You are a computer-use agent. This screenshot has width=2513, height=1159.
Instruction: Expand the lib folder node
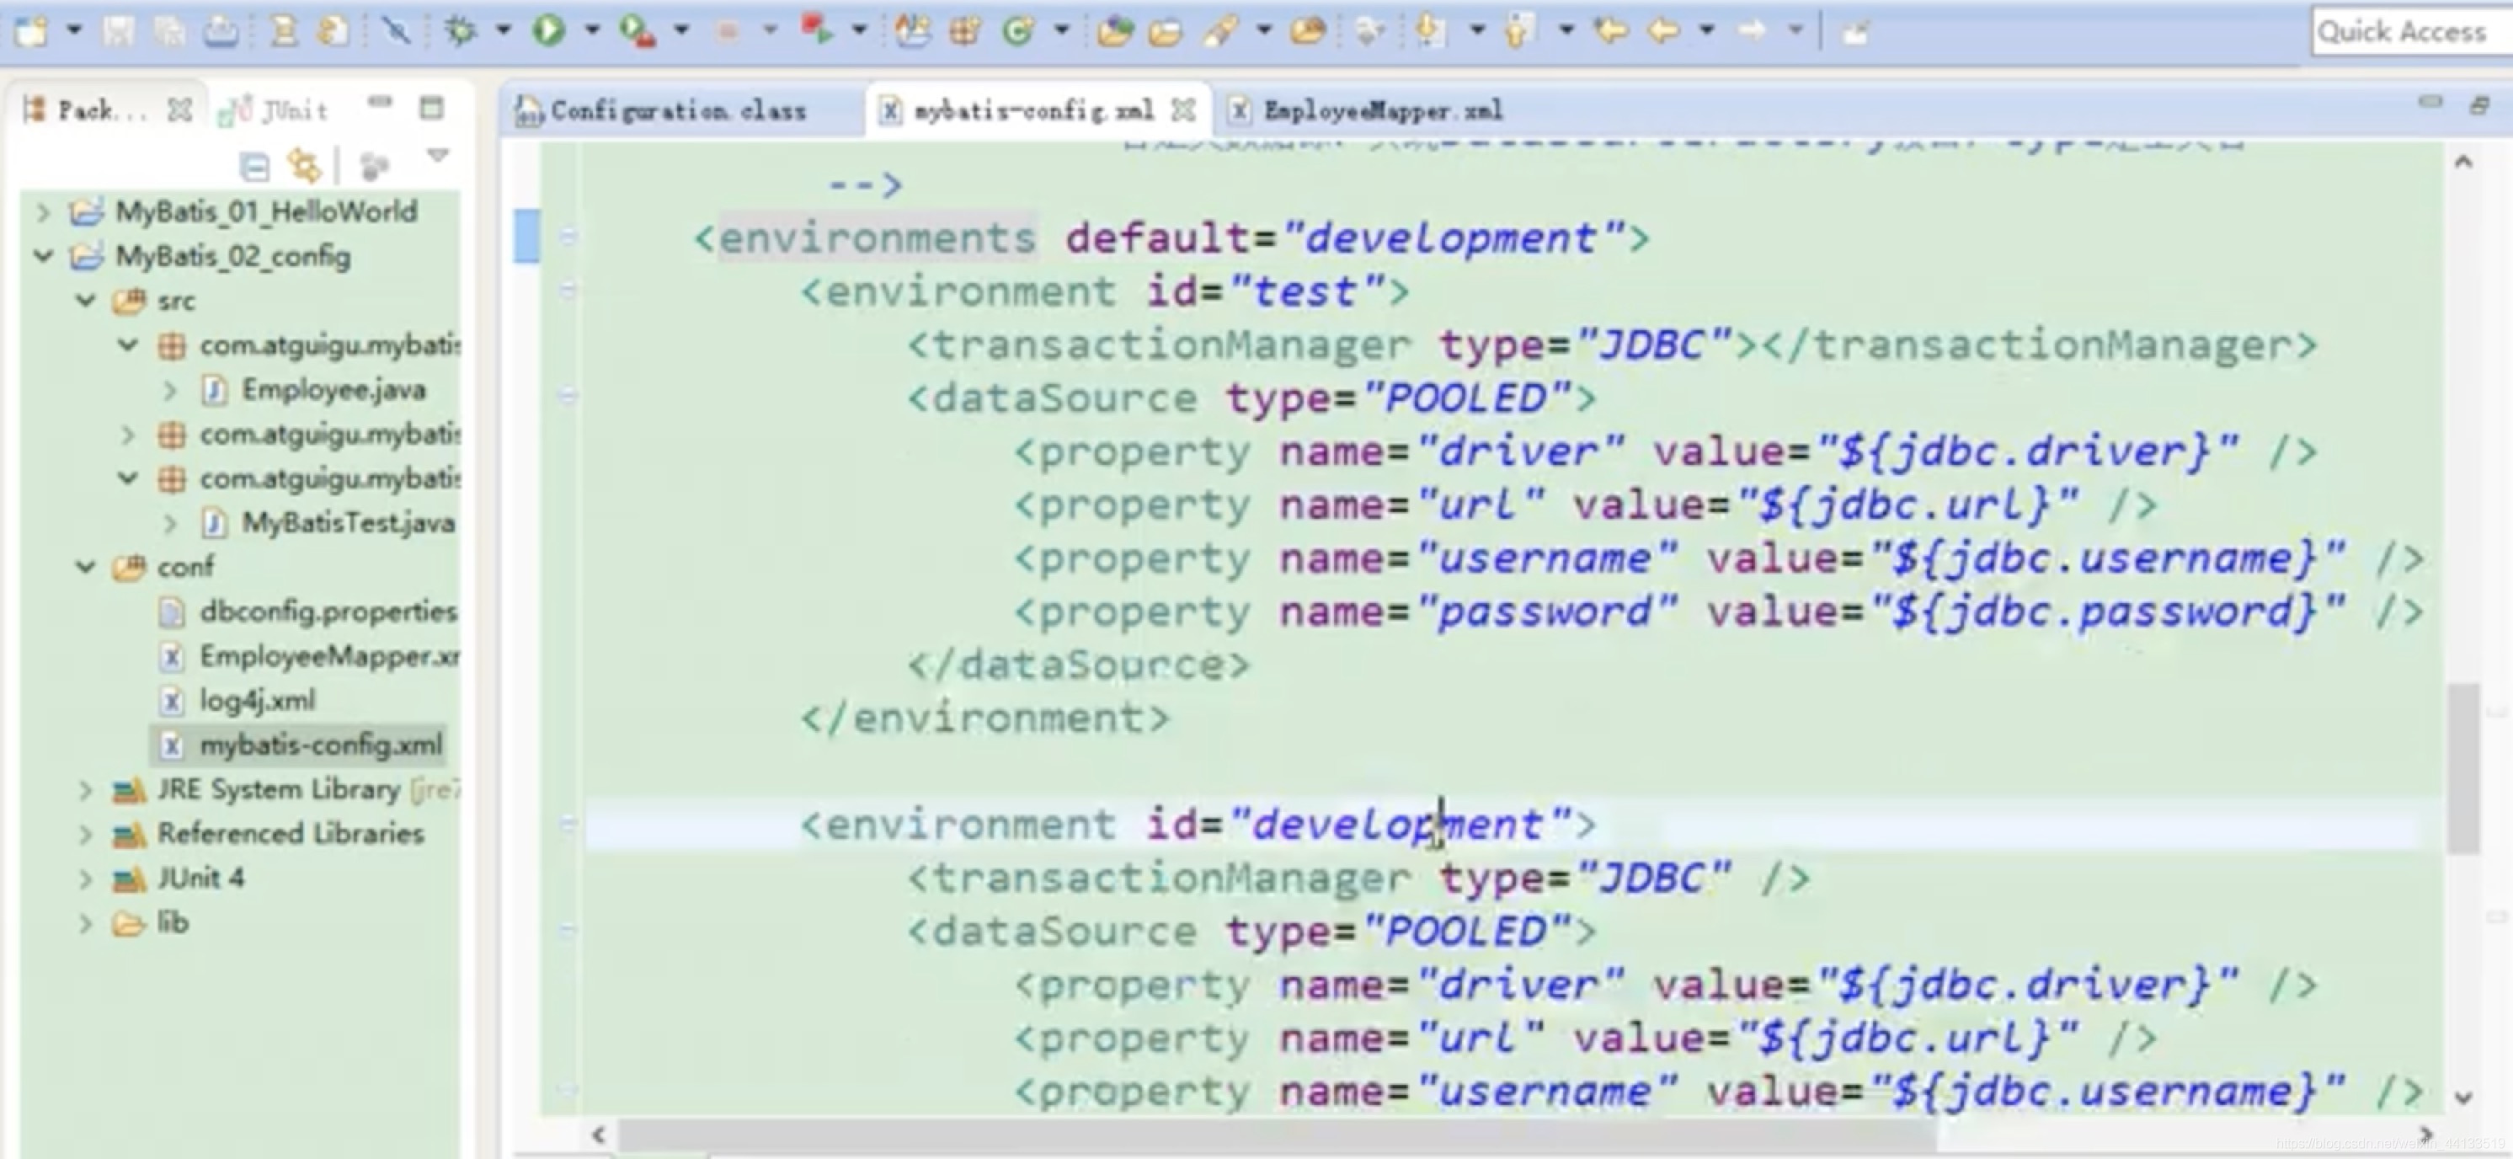(86, 923)
